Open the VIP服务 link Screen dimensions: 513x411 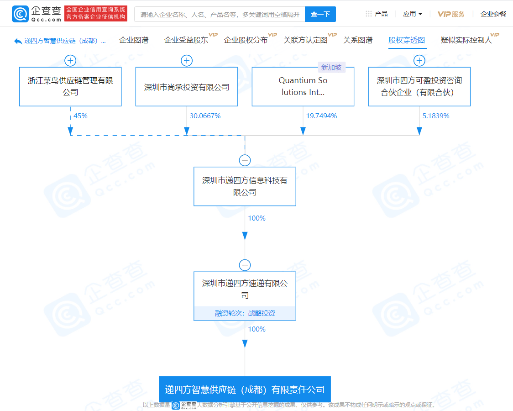(451, 14)
